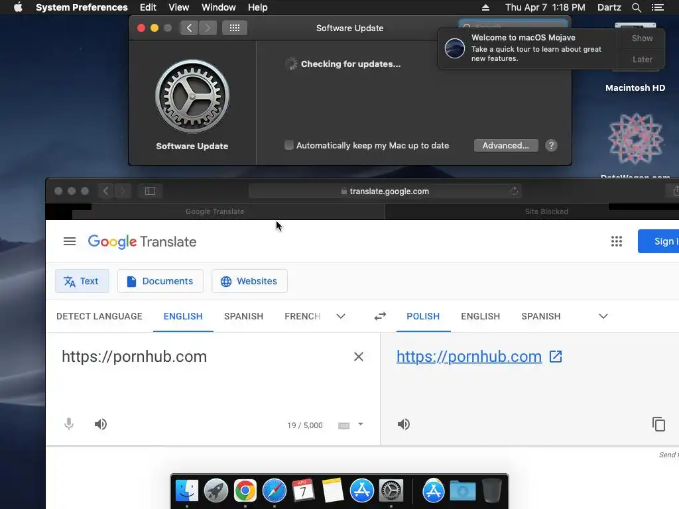Open Notification Center menu bar icon
The height and width of the screenshot is (509, 679).
tap(657, 7)
